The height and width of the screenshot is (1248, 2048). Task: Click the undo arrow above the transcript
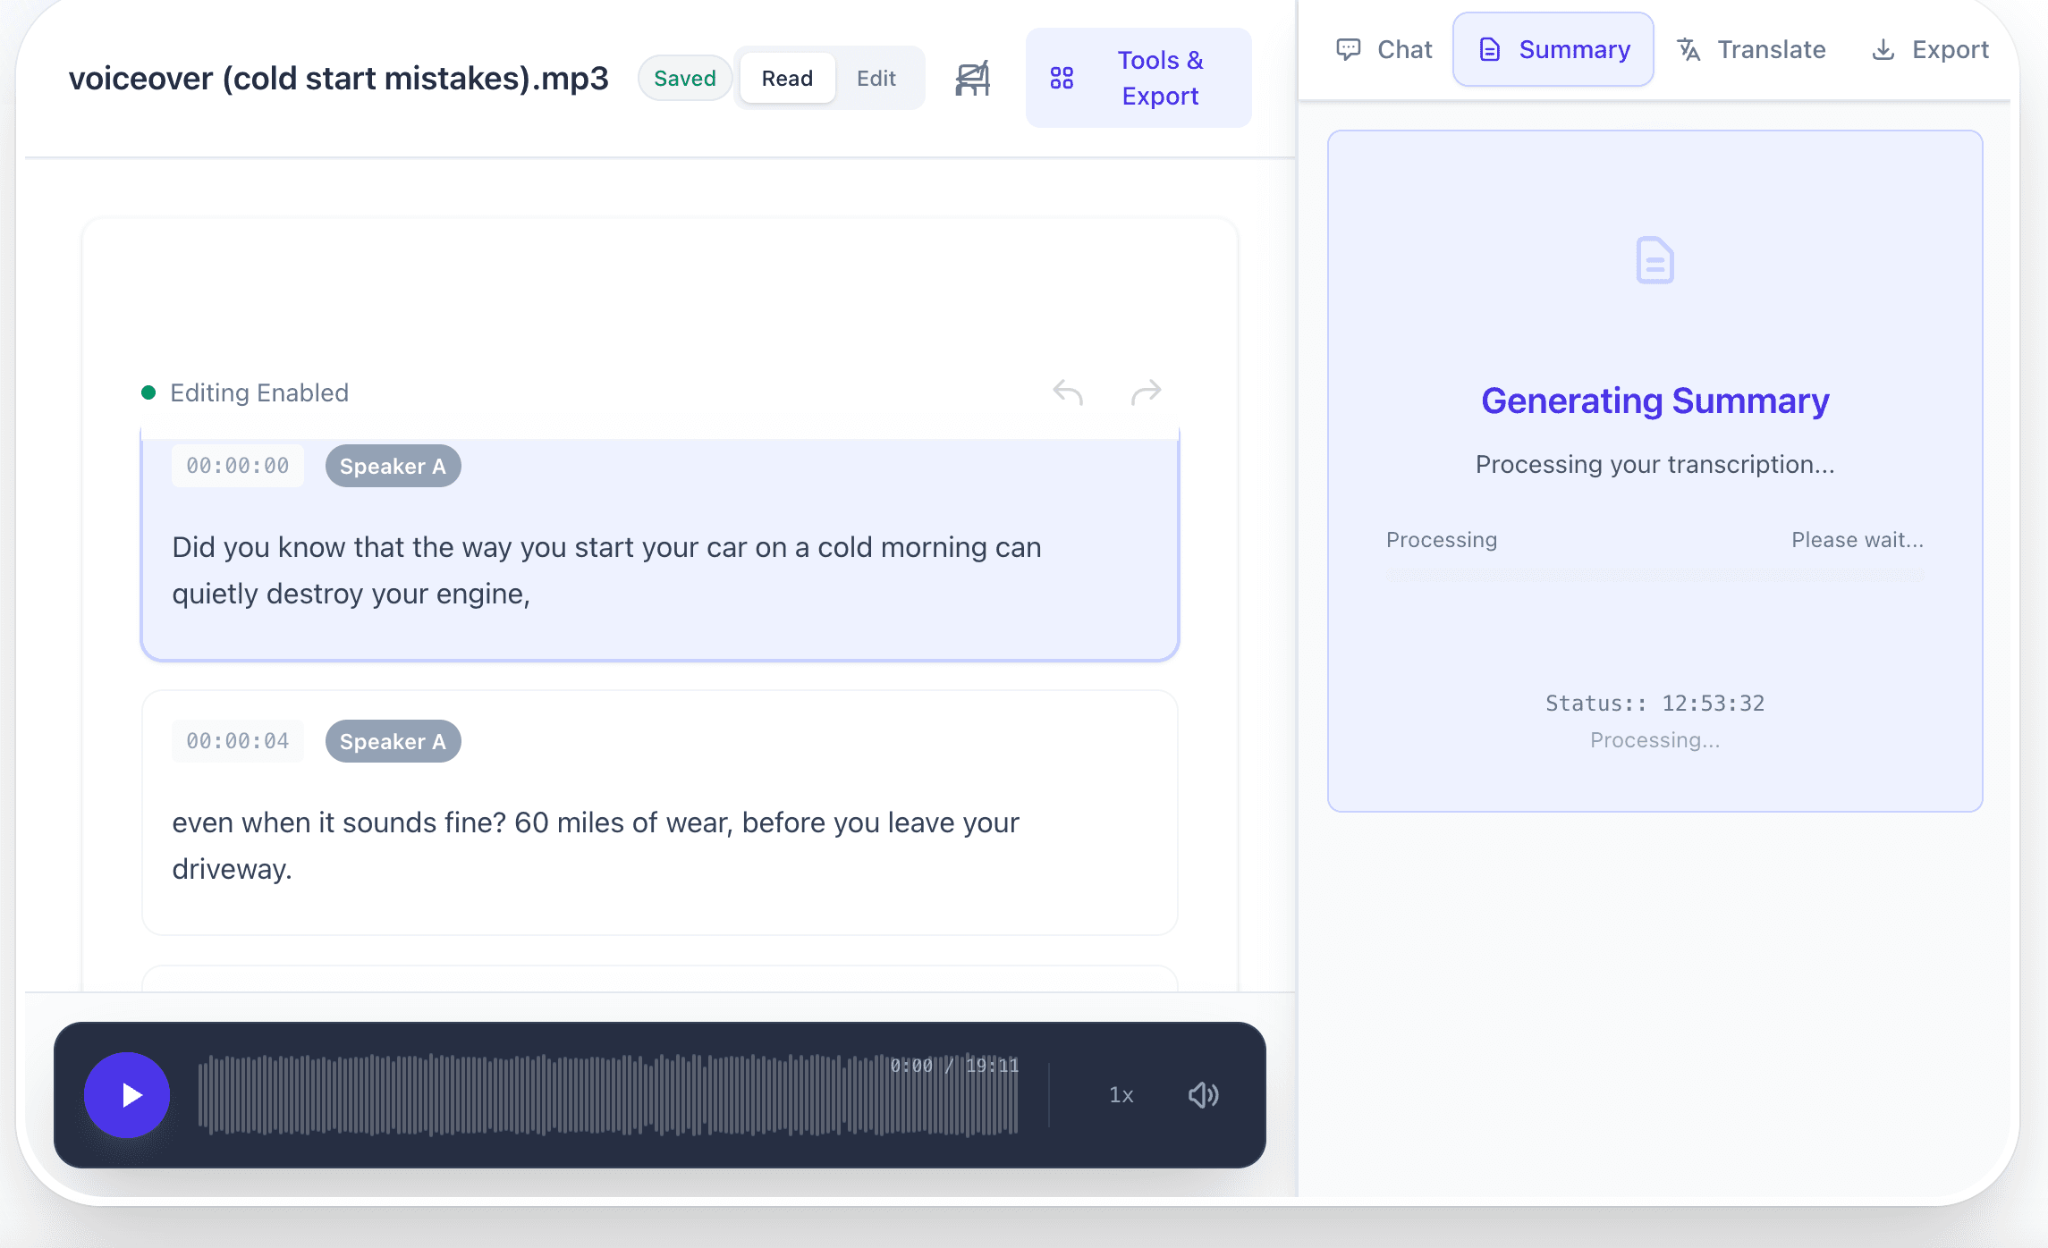(1066, 392)
